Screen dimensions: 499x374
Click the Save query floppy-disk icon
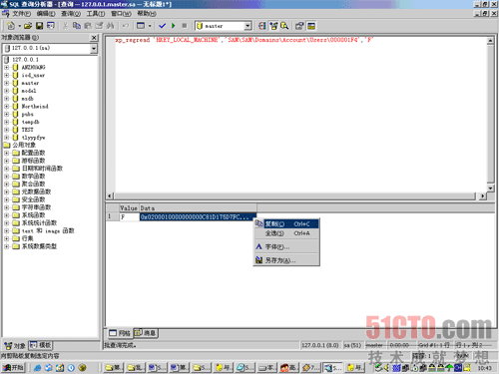[39, 26]
